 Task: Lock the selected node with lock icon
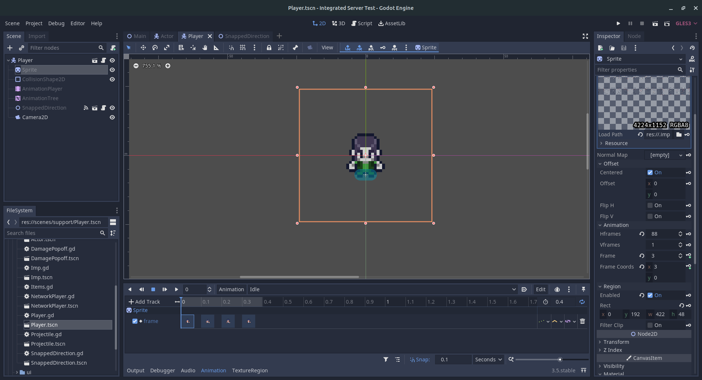point(269,47)
